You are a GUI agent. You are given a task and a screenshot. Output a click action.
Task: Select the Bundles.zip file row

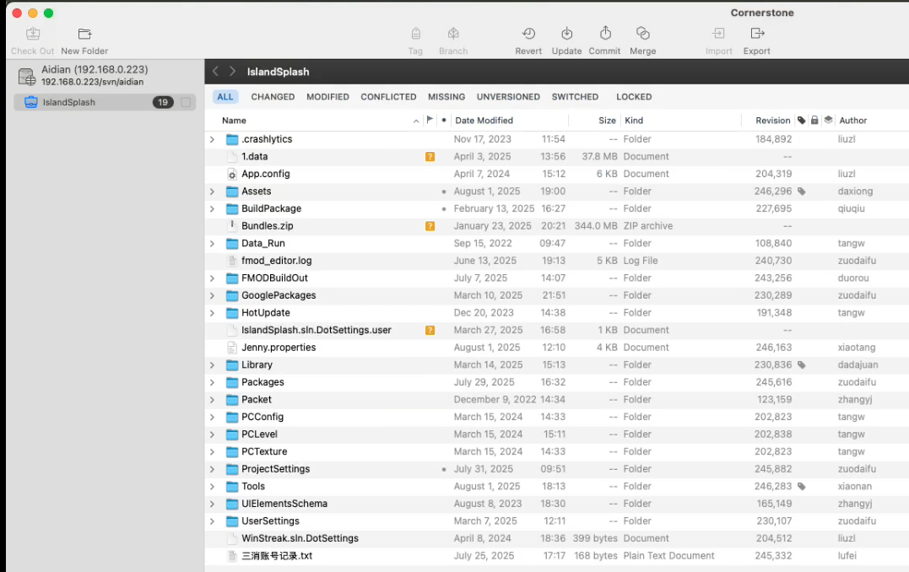pyautogui.click(x=268, y=226)
